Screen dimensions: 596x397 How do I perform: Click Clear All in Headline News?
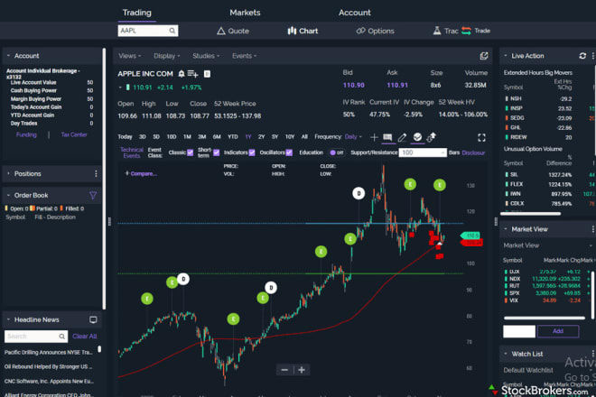click(84, 337)
